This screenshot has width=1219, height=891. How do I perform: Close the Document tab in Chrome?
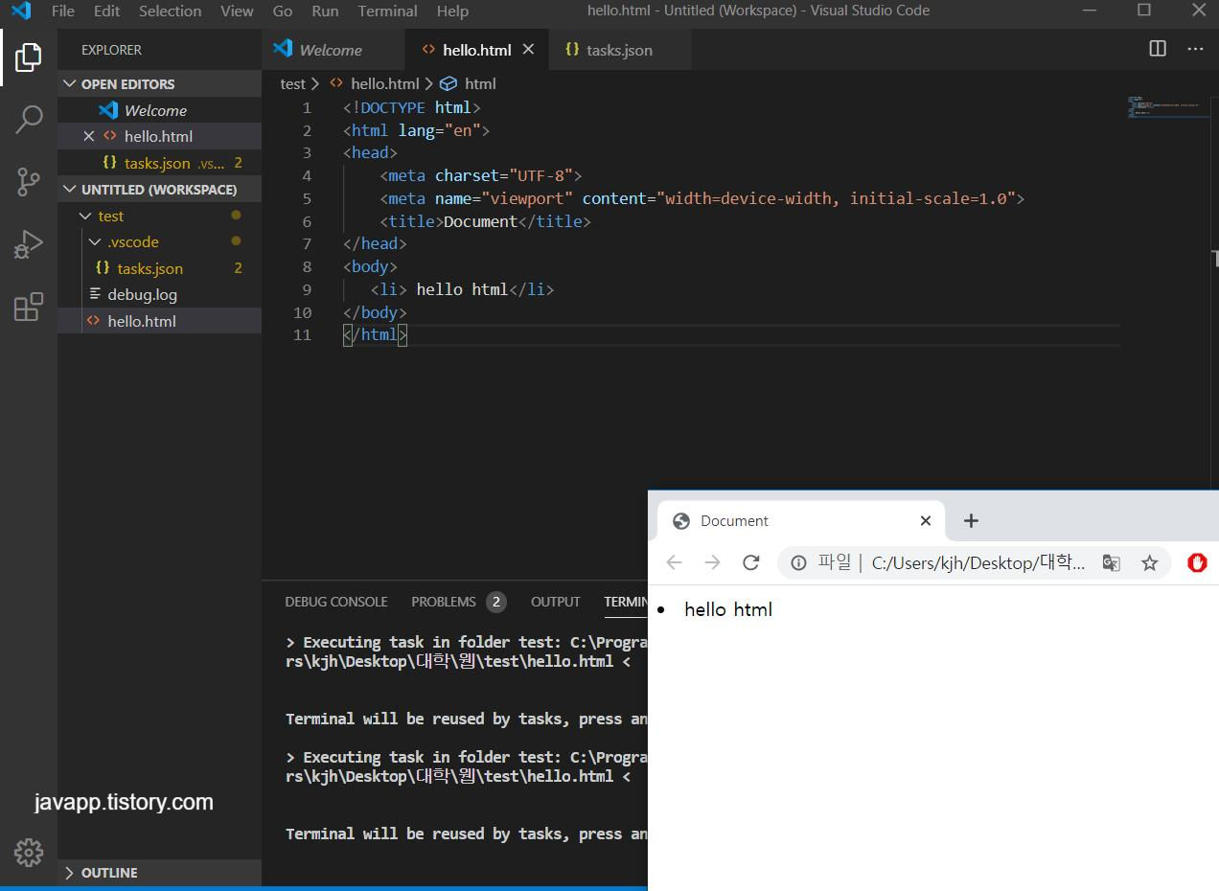tap(925, 520)
